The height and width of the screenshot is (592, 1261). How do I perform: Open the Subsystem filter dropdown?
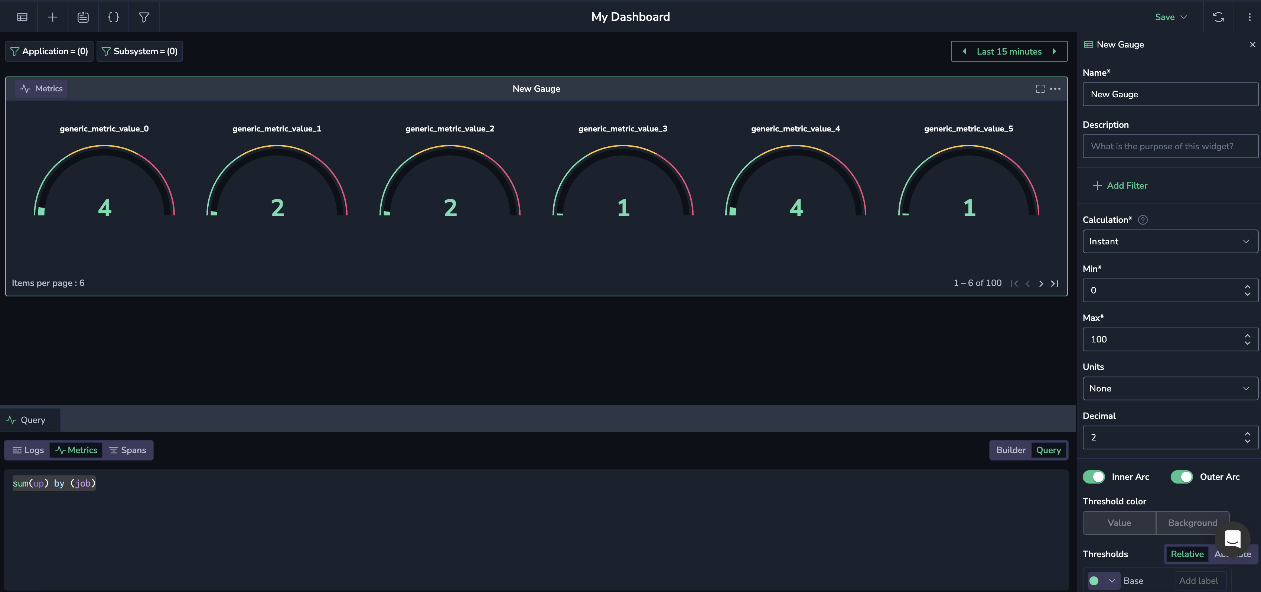[x=140, y=51]
